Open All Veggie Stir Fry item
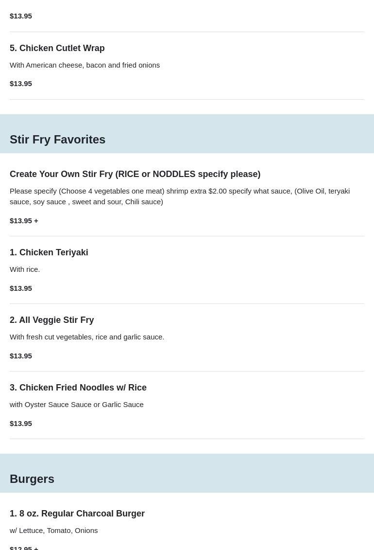 52,320
